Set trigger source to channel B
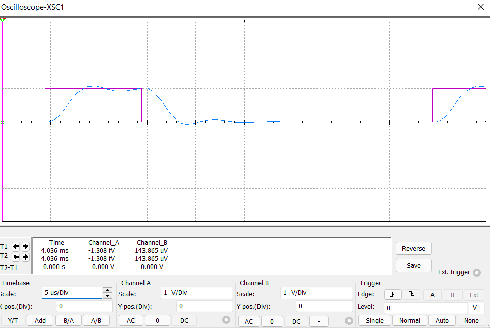Image resolution: width=490 pixels, height=328 pixels. point(452,295)
